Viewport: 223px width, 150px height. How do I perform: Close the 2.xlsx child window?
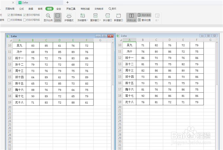point(214,36)
